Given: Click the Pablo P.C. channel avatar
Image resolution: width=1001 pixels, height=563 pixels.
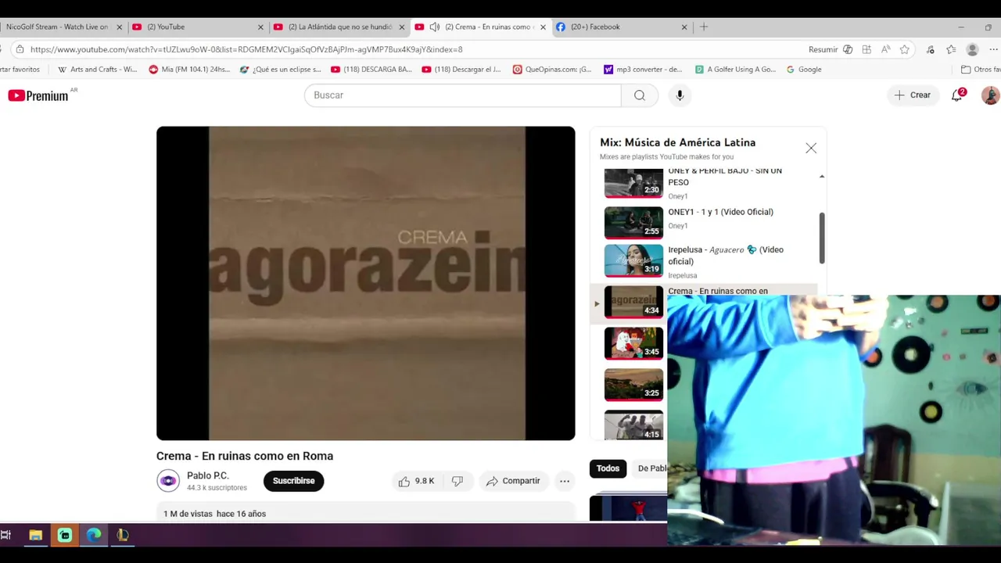Looking at the screenshot, I should point(168,481).
